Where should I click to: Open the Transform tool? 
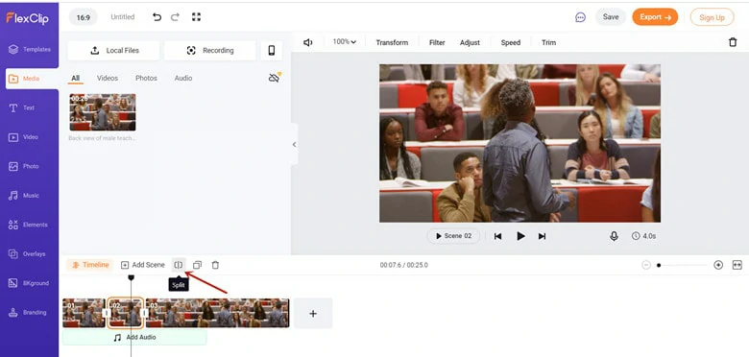click(x=392, y=42)
